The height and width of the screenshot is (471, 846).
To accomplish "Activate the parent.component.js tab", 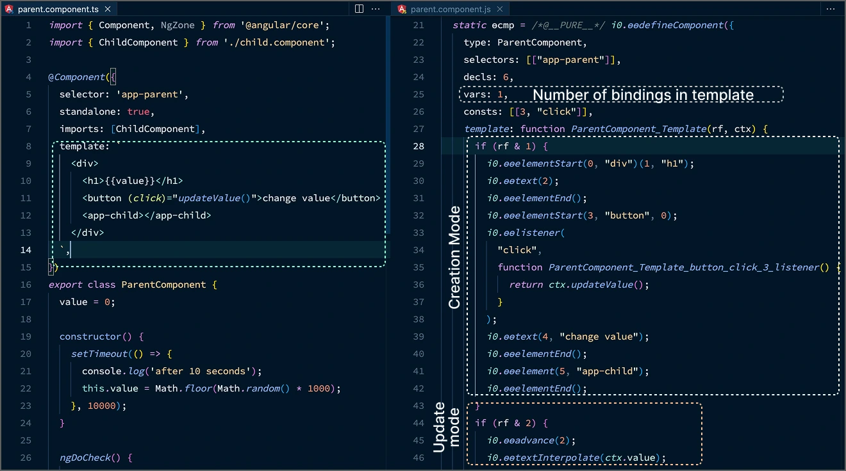I will [451, 9].
